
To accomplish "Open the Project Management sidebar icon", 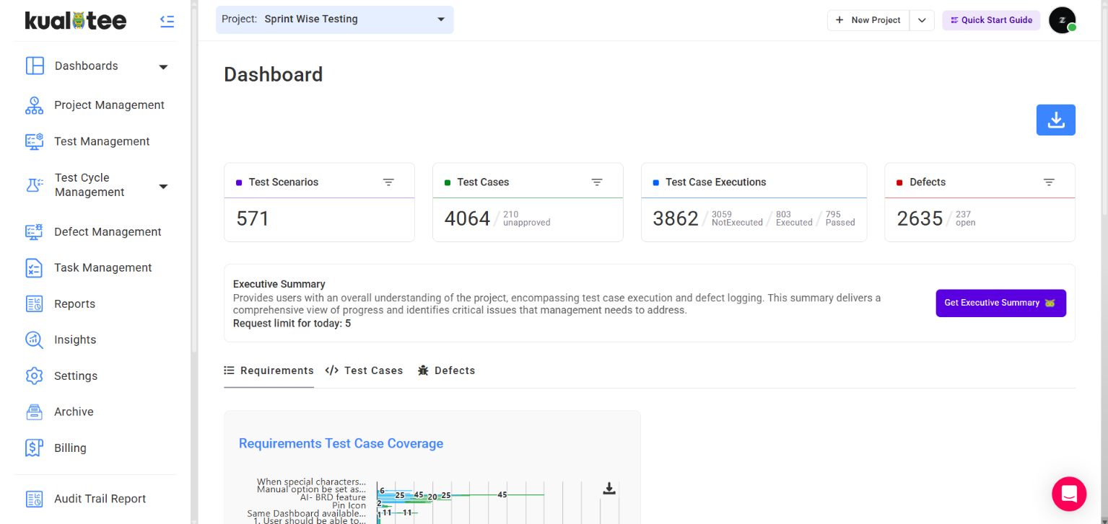I will (x=34, y=105).
